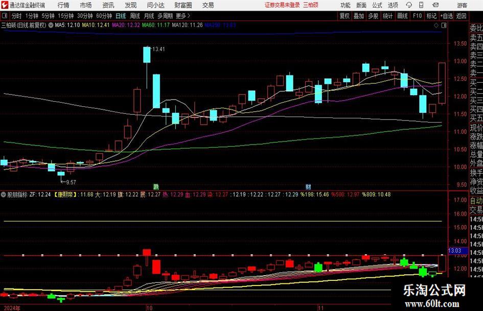483x311 pixels.
Task: Switch to the 5分钟 period tab
Action: pos(48,16)
